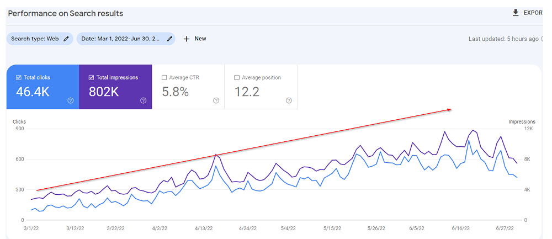Click the plus icon to add filter
Image resolution: width=552 pixels, height=239 pixels.
tap(187, 39)
